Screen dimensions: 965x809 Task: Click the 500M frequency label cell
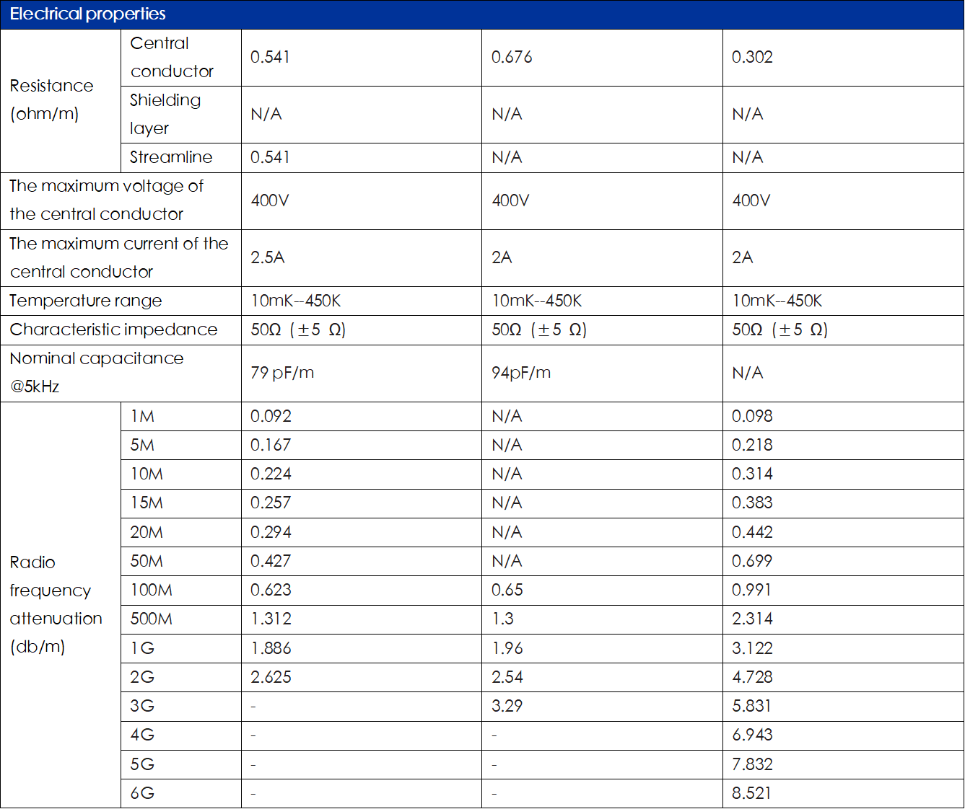point(151,619)
